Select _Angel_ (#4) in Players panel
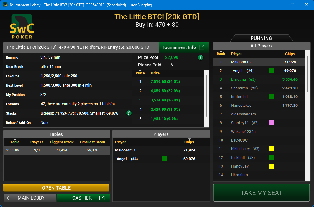This screenshot has width=314, height=207. click(x=161, y=159)
